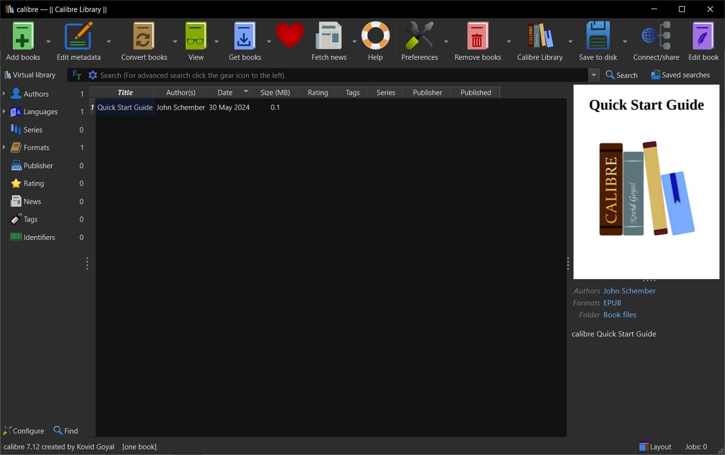The width and height of the screenshot is (725, 455).
Task: Click the Save to disk icon
Action: 598,36
